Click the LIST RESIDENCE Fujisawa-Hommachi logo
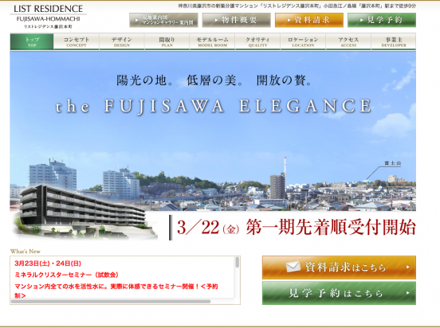 pos(49,17)
